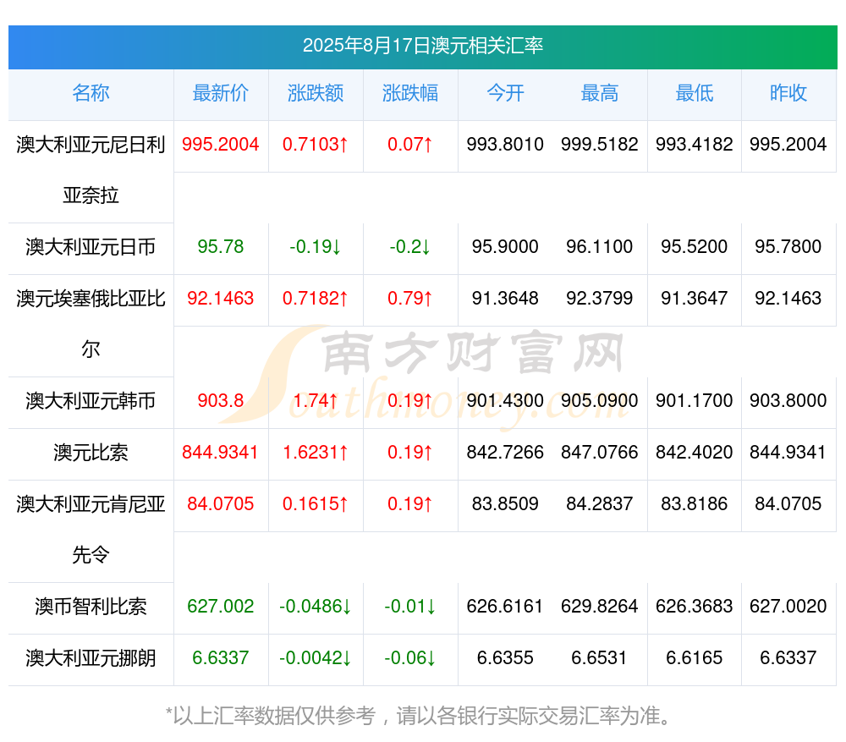
Task: Click previous close 95.7800
Action: 788,247
